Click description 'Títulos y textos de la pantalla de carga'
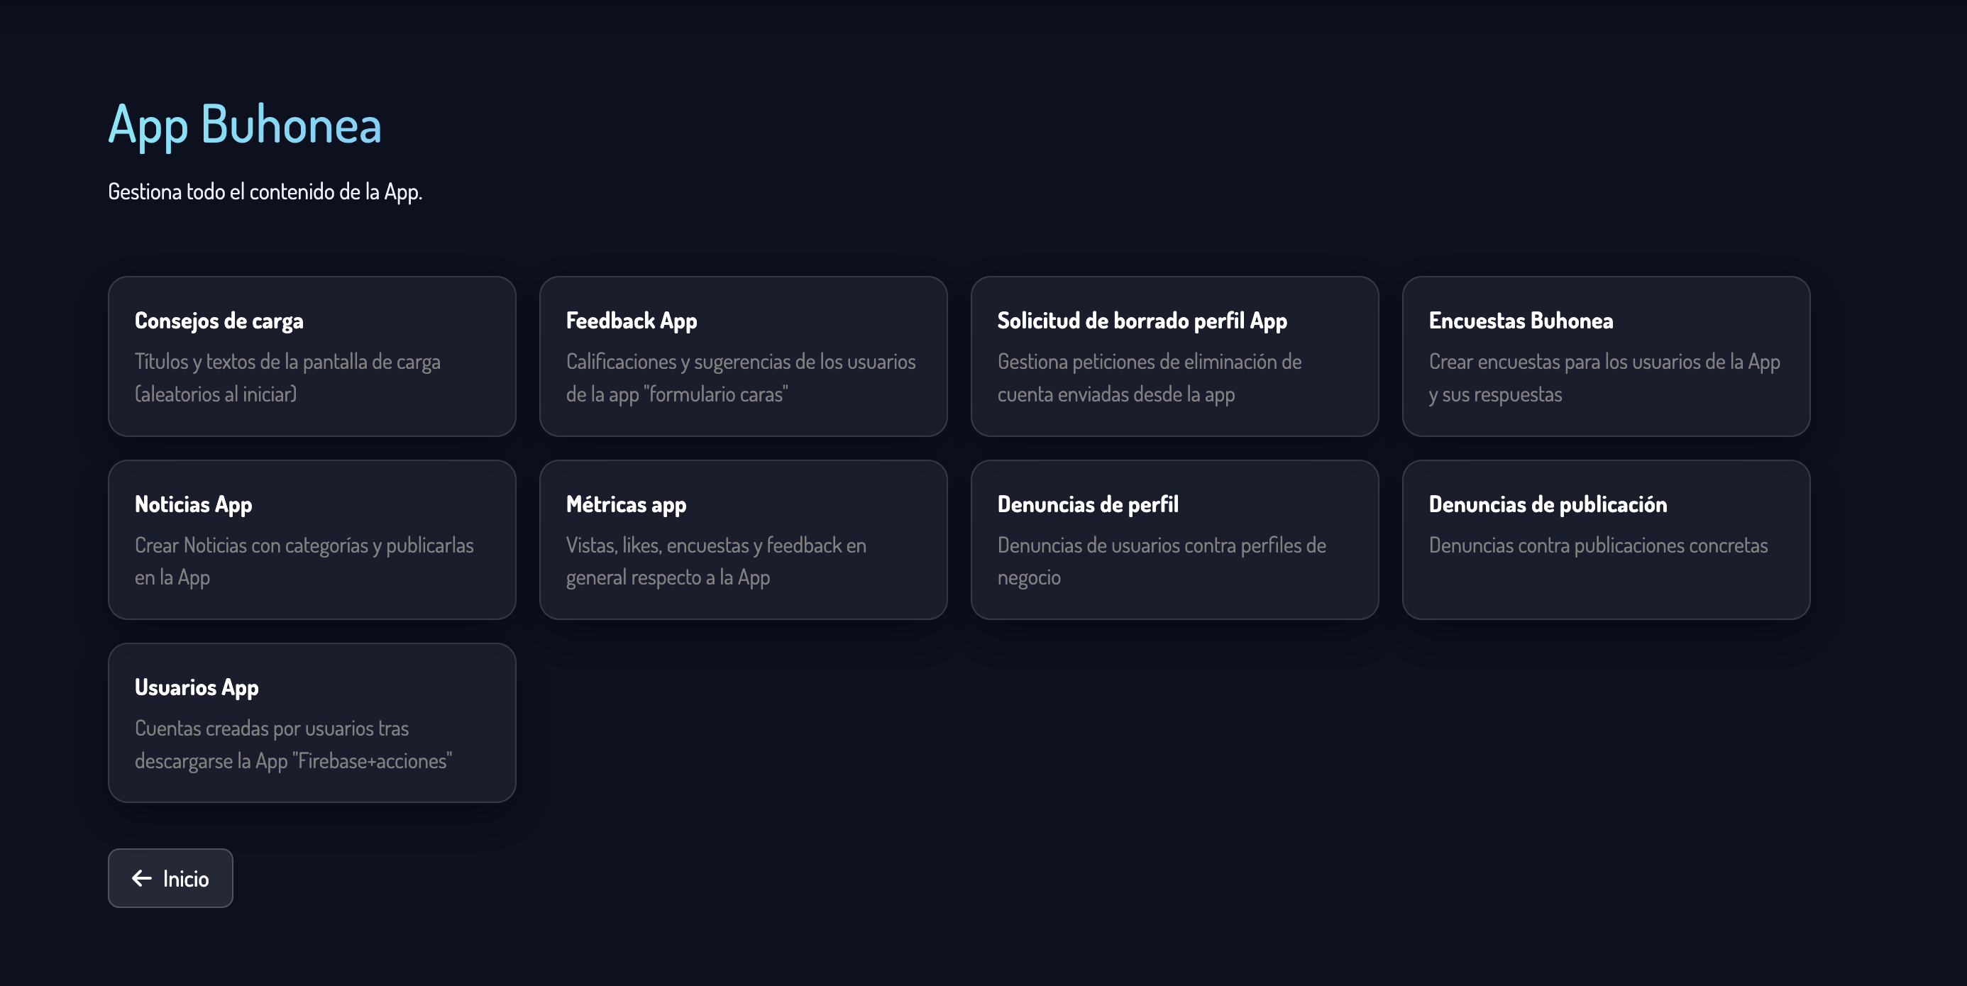The height and width of the screenshot is (986, 1967). pos(288,362)
